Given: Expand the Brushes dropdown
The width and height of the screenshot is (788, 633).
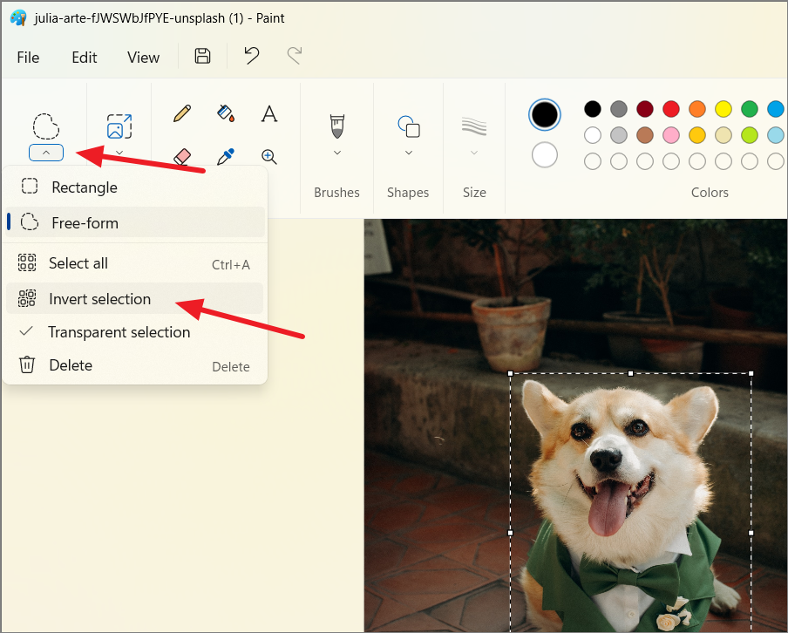Looking at the screenshot, I should [337, 153].
